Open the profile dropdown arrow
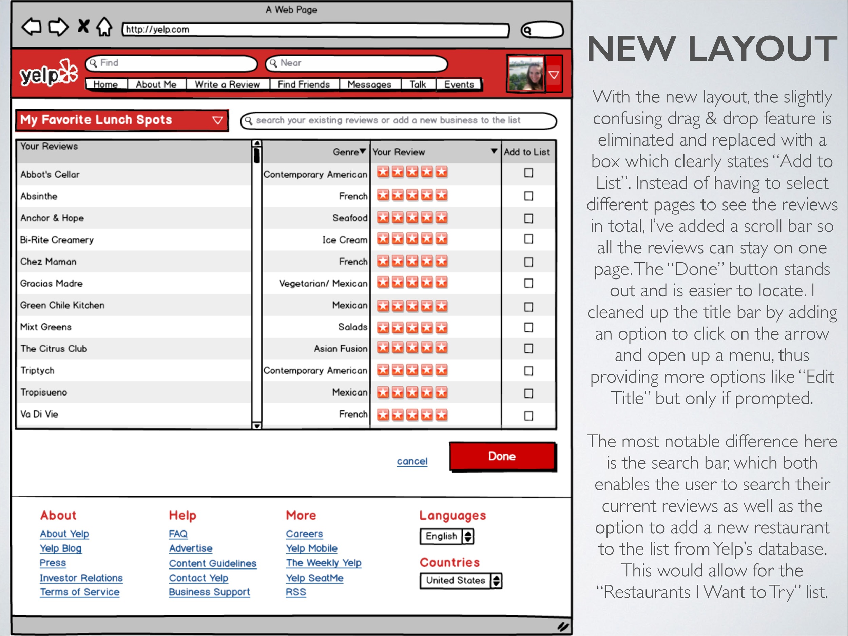This screenshot has width=848, height=636. point(554,75)
